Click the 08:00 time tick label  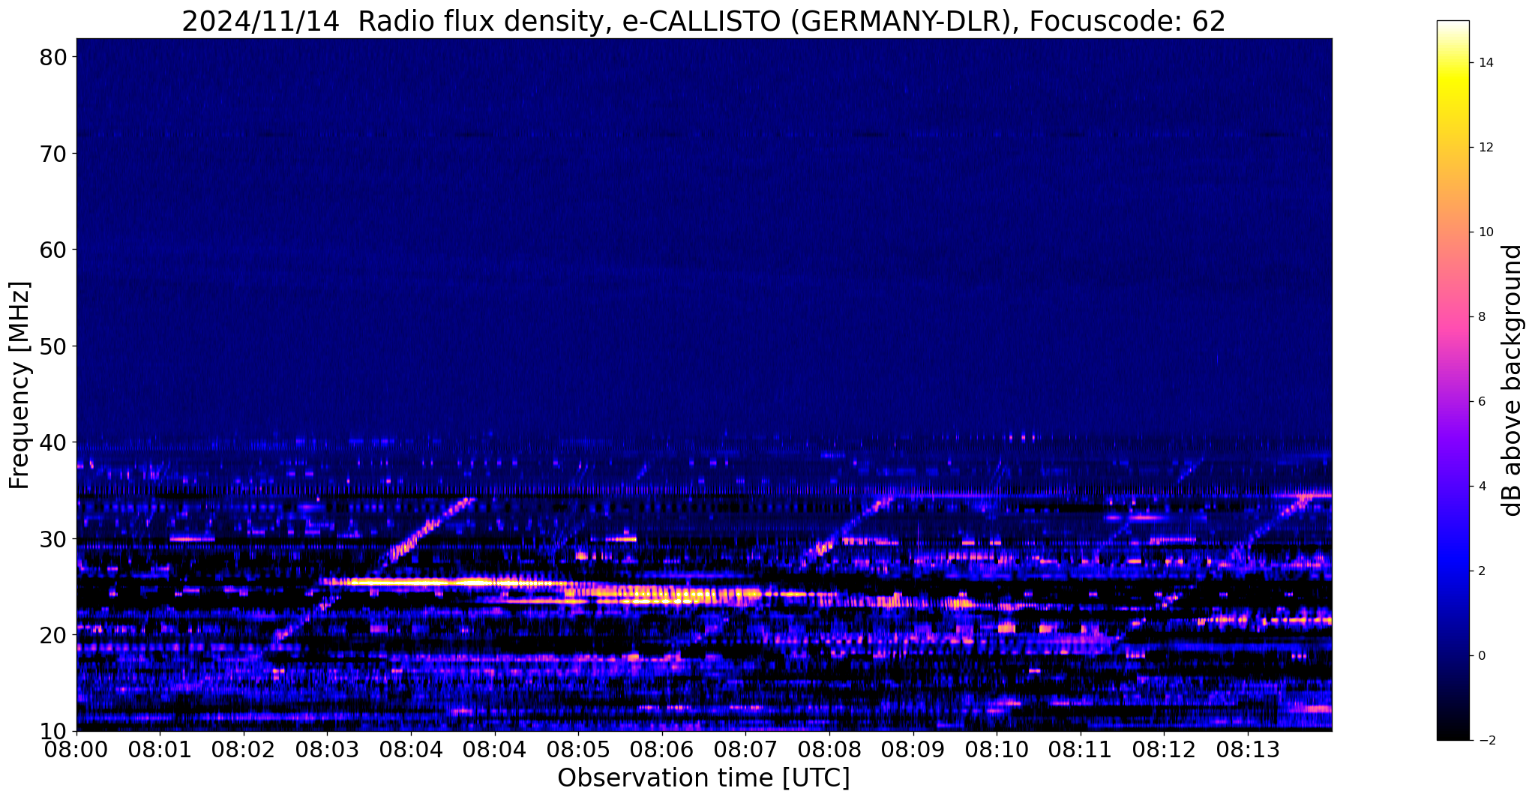coord(76,750)
